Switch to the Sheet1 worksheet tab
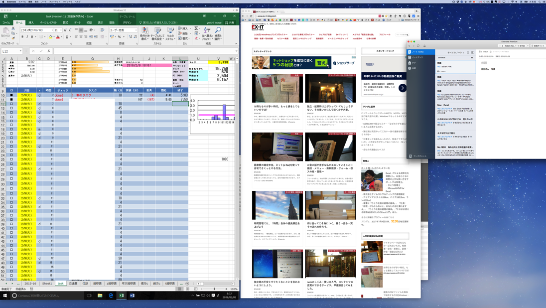The image size is (546, 308). pos(47,284)
